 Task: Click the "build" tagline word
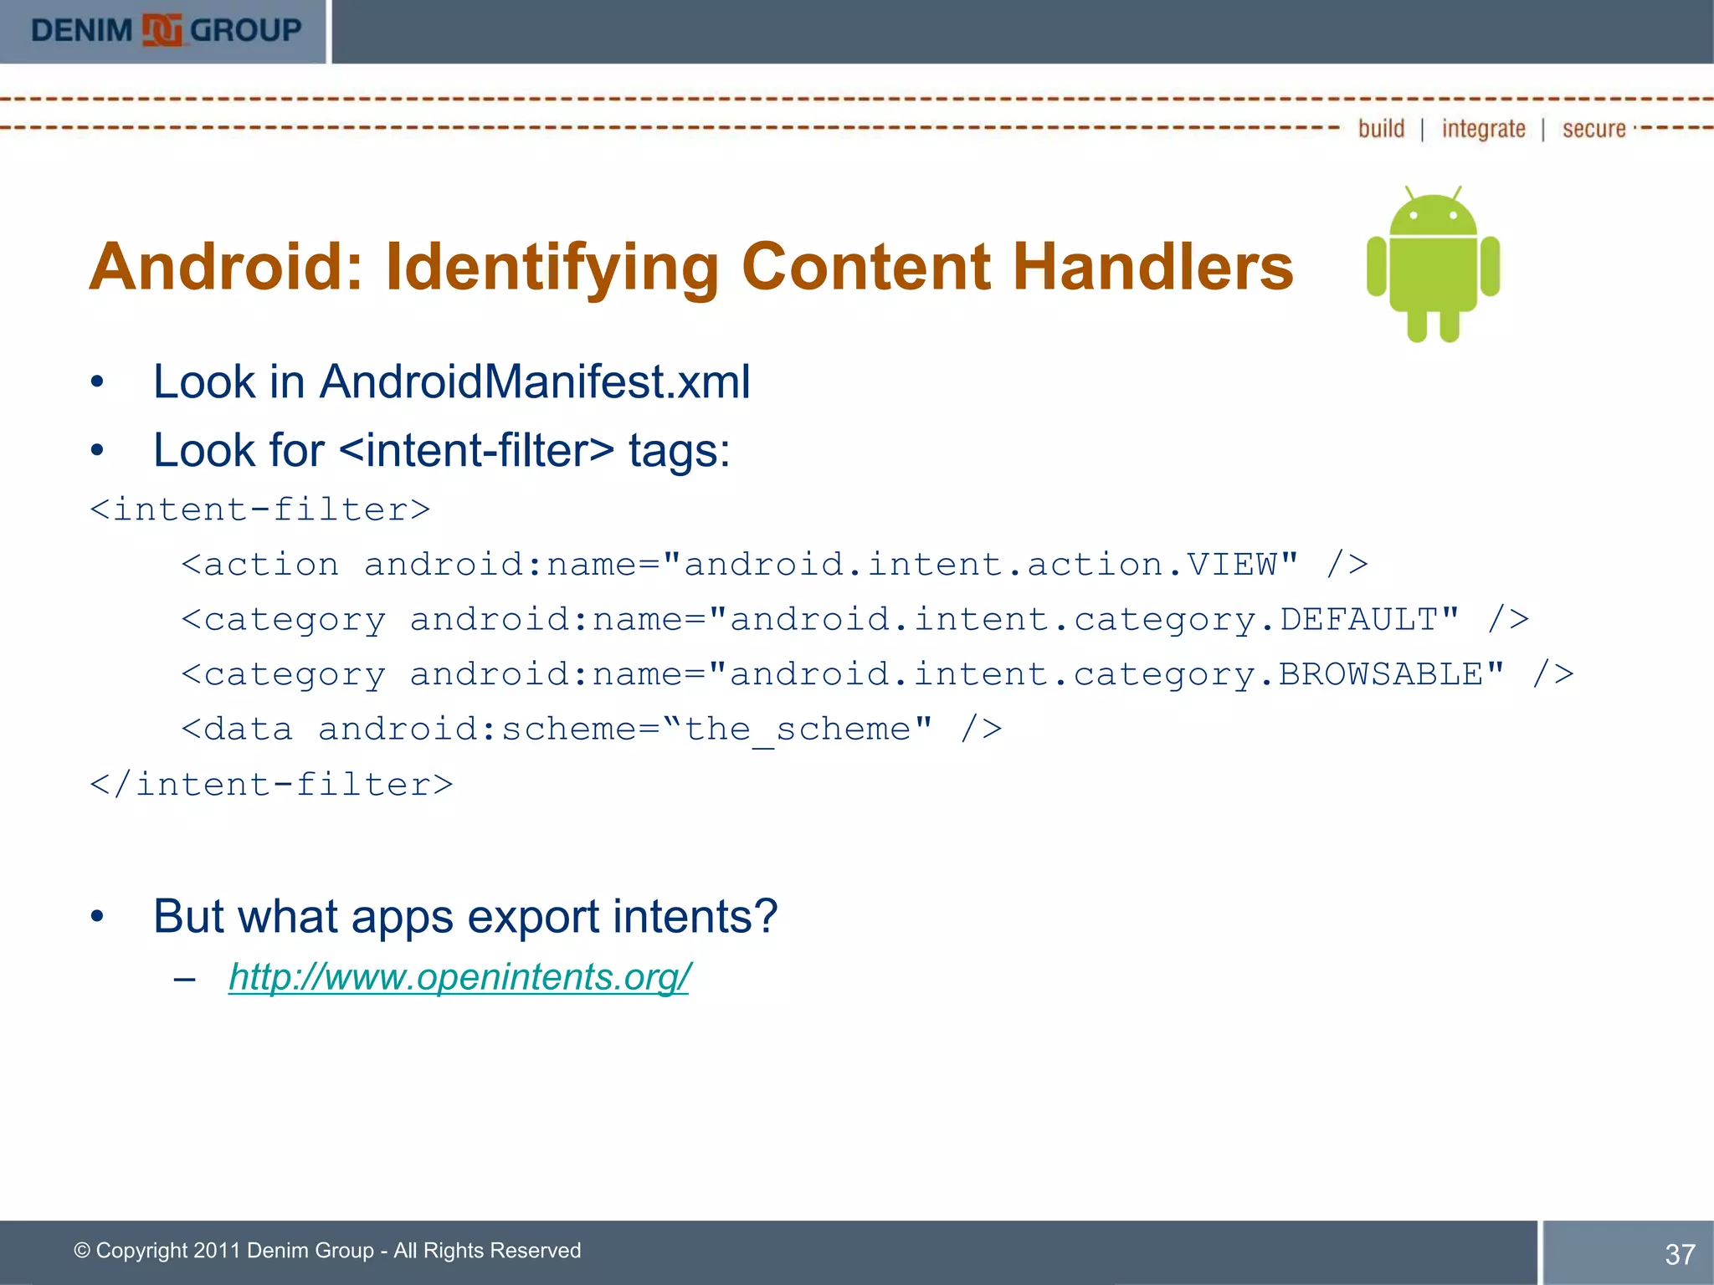[x=1381, y=129]
